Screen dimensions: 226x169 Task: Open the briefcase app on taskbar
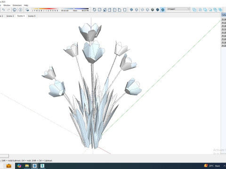8,166
